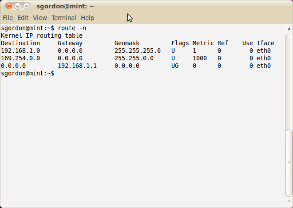Click the Genmask column header
This screenshot has height=208, width=293.
(127, 43)
